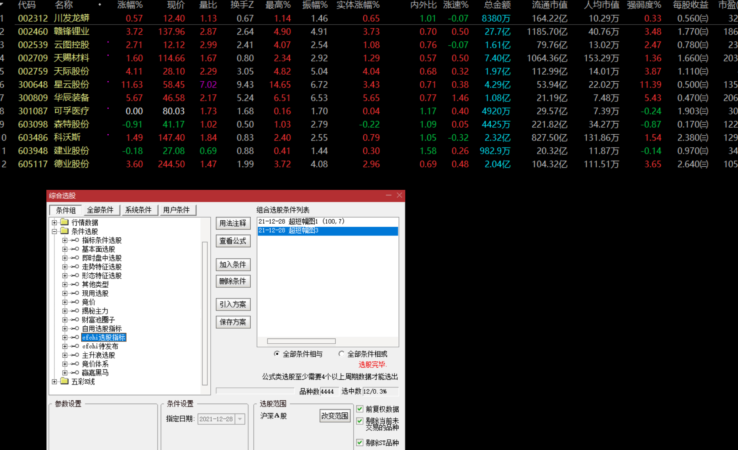
Task: Click the key icon beside 竞价体系
Action: pyautogui.click(x=75, y=364)
